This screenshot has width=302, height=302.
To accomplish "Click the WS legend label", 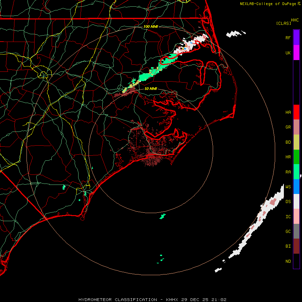I will pos(288,187).
